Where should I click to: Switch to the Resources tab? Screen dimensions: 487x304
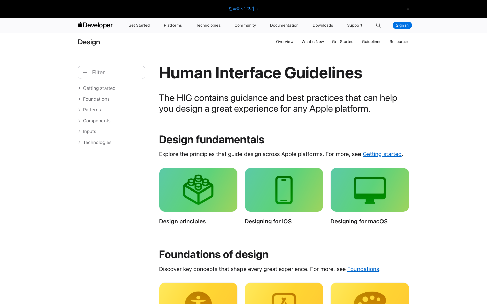399,42
